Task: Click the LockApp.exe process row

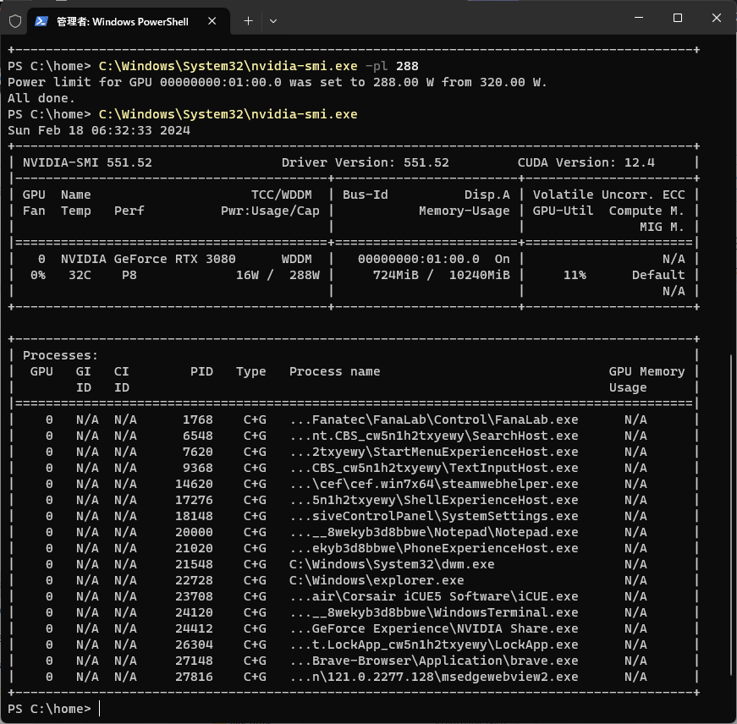Action: (x=354, y=644)
